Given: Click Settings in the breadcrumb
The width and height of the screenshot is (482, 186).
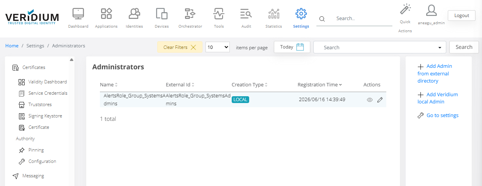Looking at the screenshot, I should tap(35, 46).
